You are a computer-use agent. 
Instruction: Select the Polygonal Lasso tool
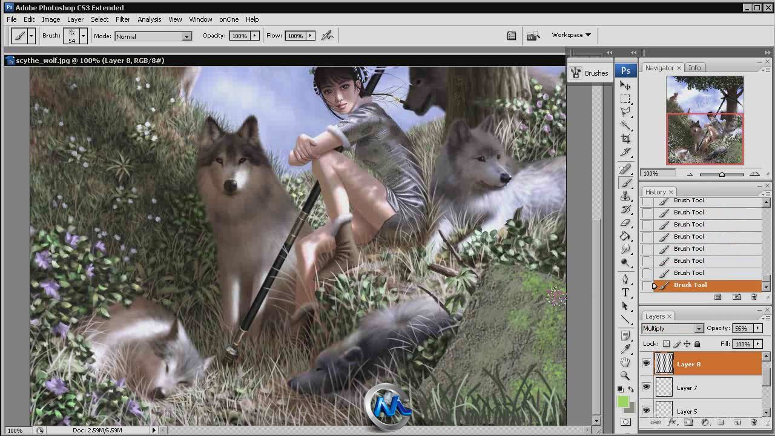click(x=625, y=112)
